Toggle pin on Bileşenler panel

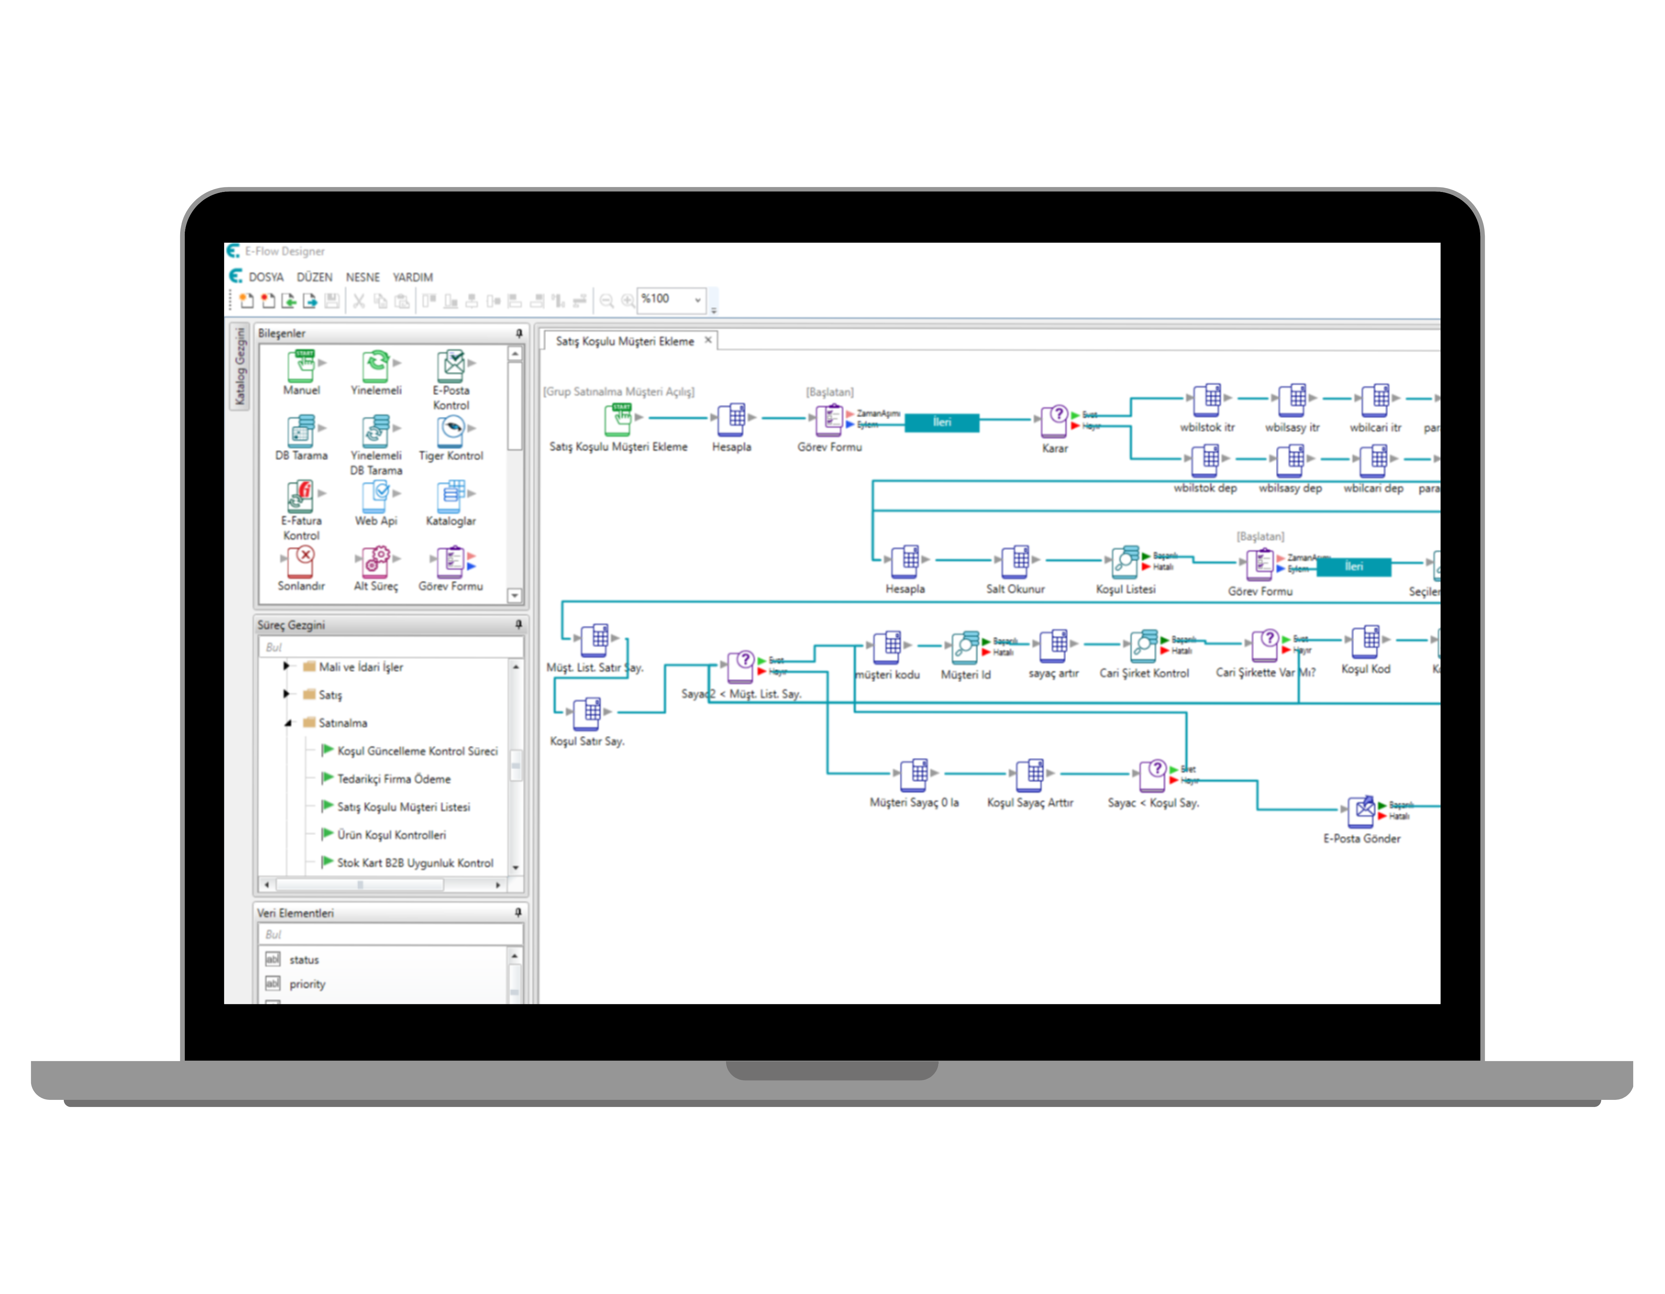[x=519, y=333]
